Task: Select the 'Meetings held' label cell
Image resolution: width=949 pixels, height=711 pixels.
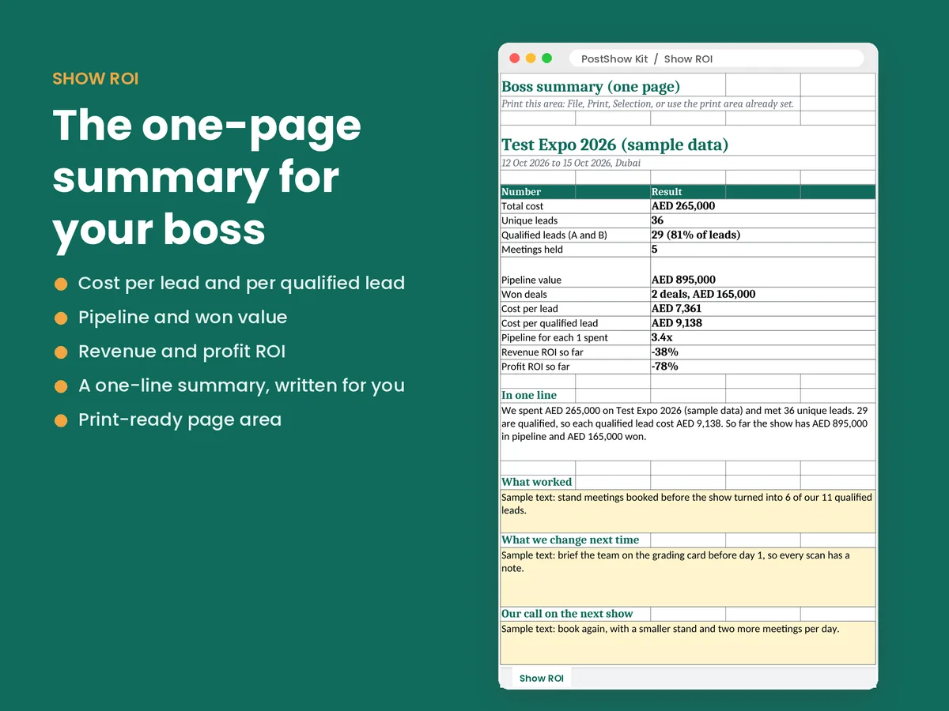Action: click(575, 249)
